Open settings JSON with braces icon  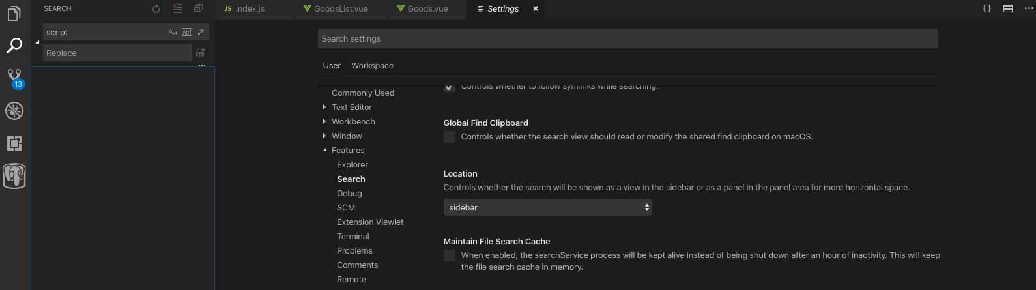click(987, 9)
